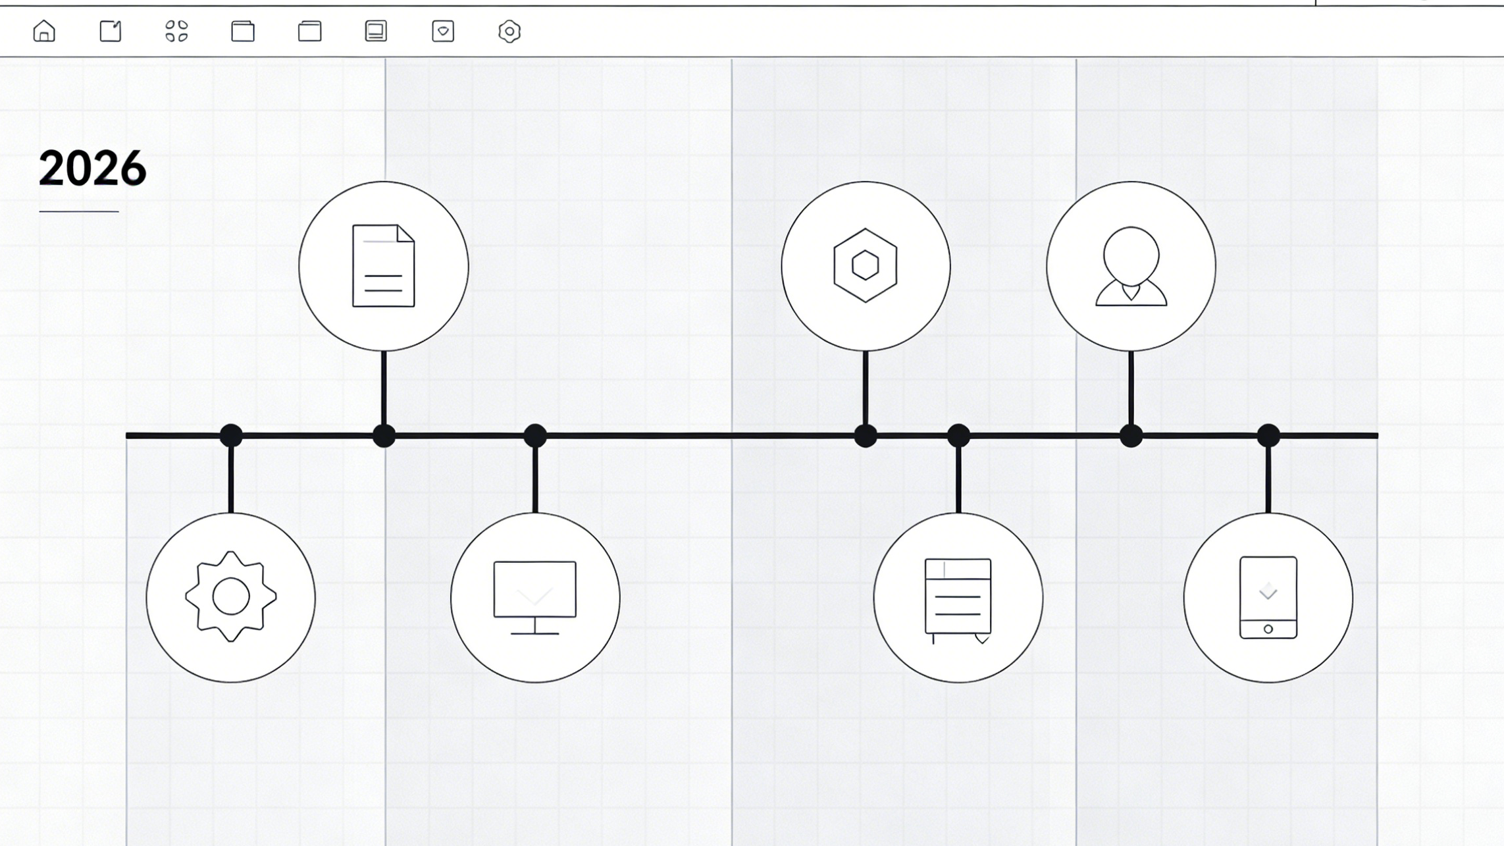Select the timeline dot below document node
This screenshot has width=1504, height=846.
coord(384,435)
